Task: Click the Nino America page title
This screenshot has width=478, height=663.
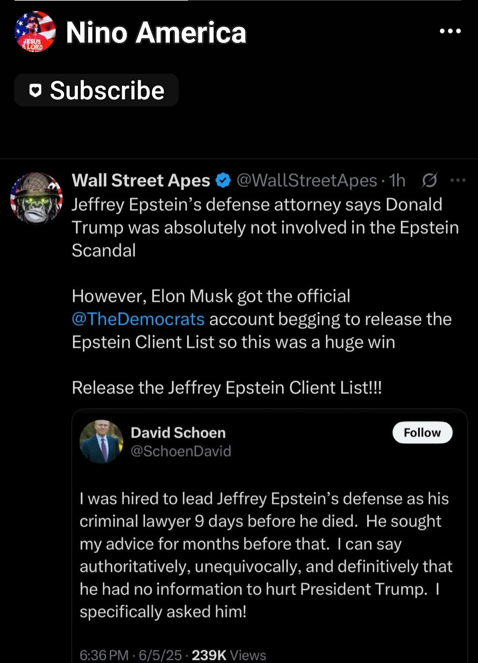Action: [156, 32]
